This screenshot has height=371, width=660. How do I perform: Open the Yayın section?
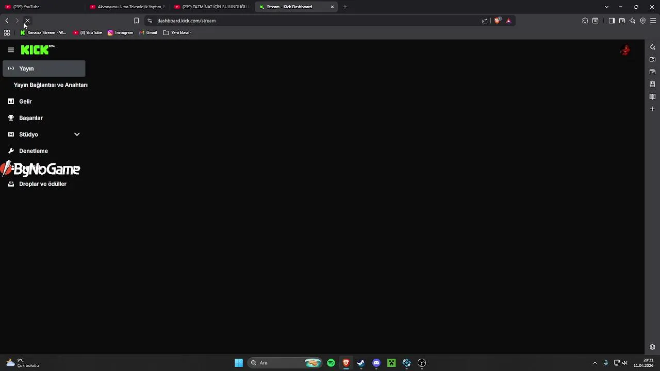44,69
